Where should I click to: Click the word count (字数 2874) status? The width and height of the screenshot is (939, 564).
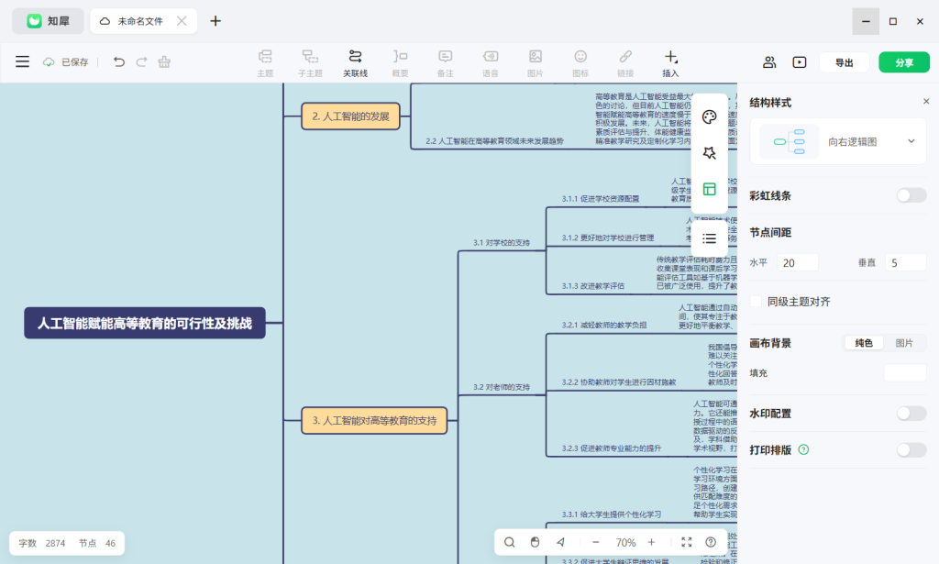(42, 543)
